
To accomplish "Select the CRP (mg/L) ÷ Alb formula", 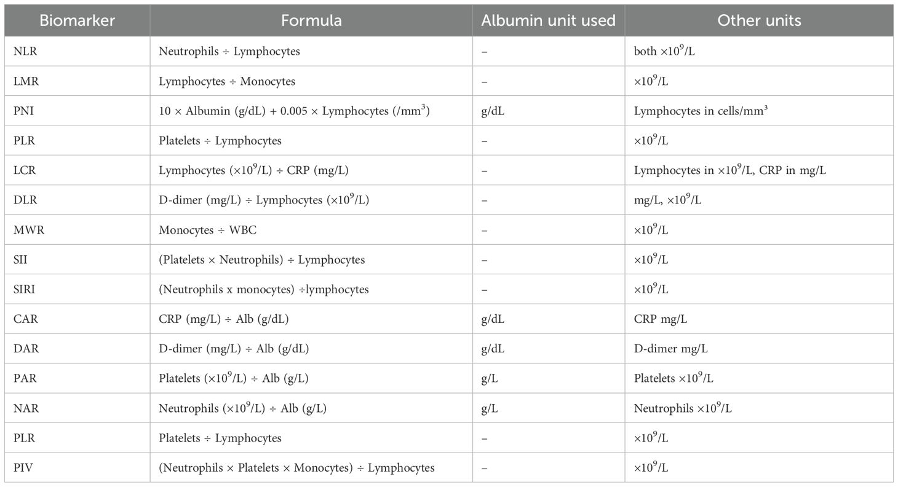I will [x=233, y=319].
